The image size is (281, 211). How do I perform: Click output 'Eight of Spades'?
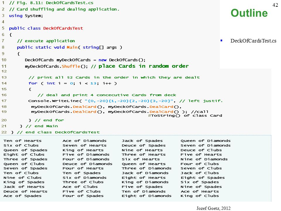click(203, 178)
